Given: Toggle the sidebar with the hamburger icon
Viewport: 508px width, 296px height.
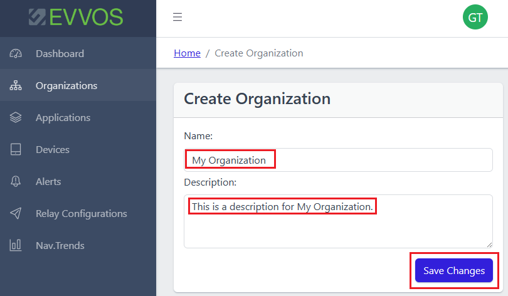Looking at the screenshot, I should (177, 17).
